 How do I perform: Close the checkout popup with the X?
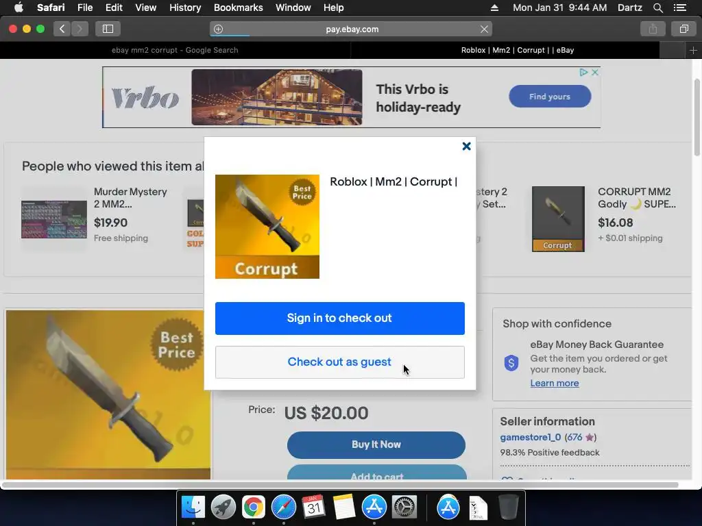[466, 147]
